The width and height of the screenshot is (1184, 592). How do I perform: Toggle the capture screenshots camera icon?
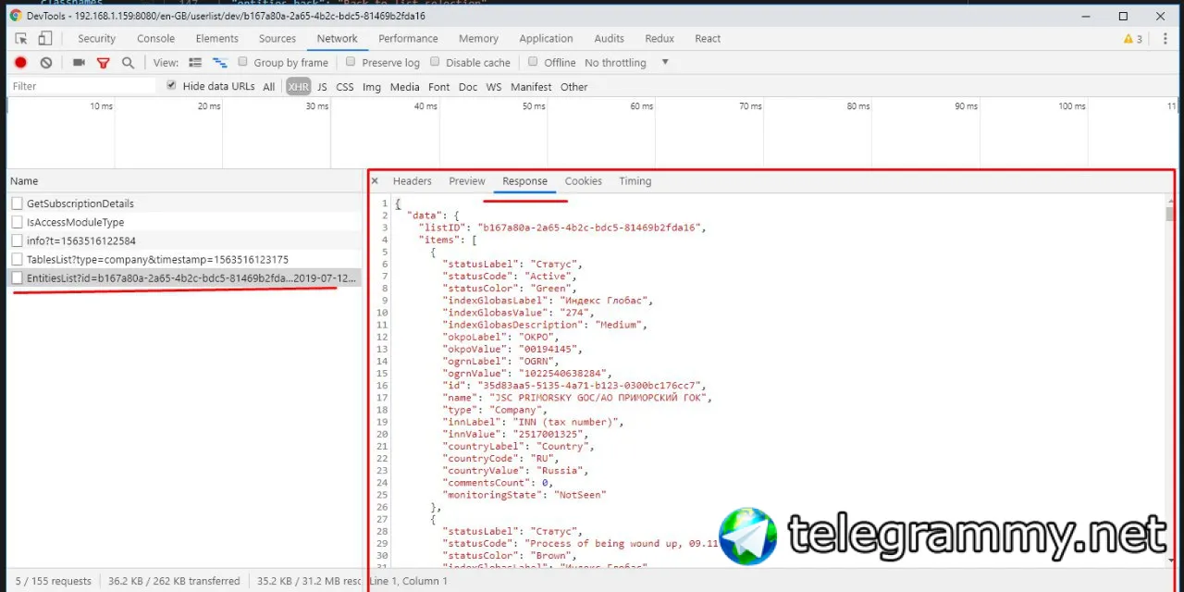pos(79,63)
